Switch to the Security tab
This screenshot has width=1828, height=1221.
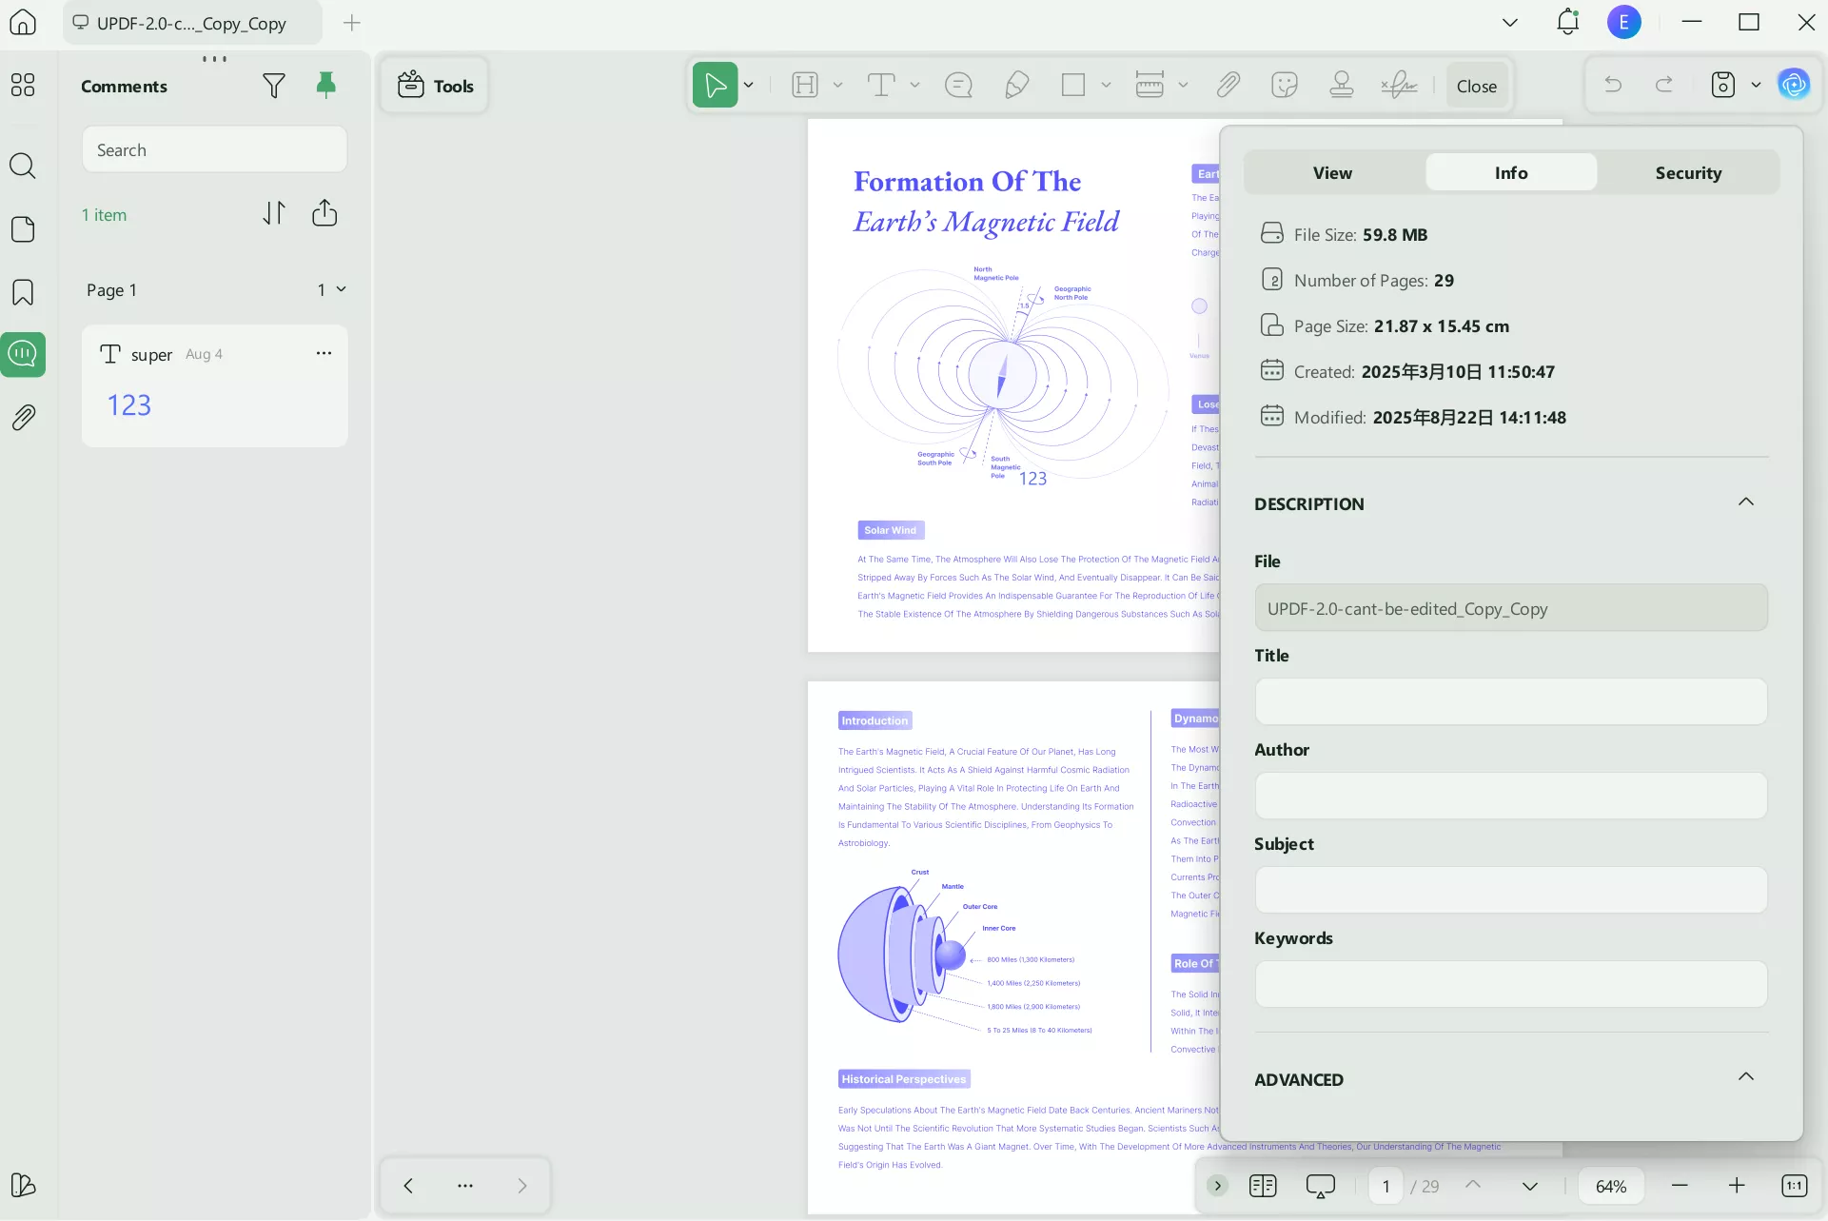(x=1689, y=172)
